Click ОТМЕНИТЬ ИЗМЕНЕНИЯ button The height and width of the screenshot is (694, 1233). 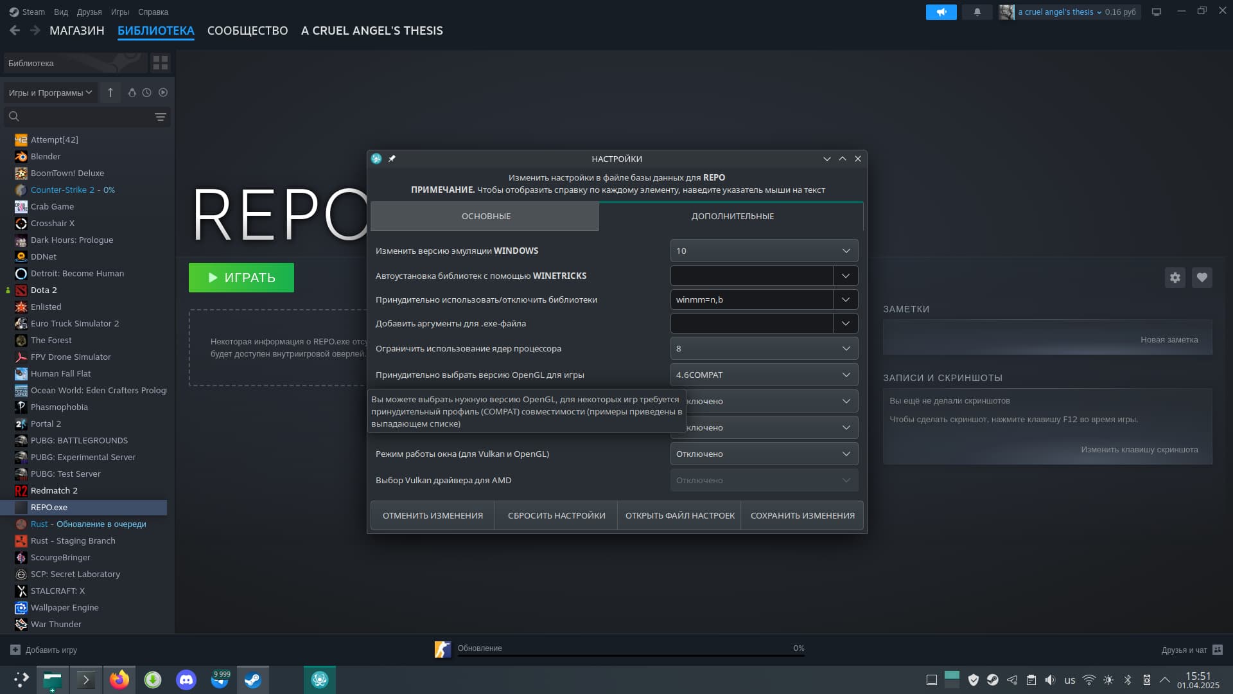coord(432,515)
